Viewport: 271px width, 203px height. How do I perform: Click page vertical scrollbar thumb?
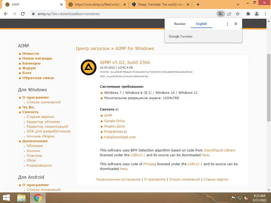tap(269, 87)
